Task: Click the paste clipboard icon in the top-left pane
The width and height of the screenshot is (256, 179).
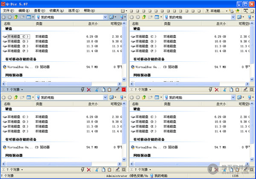Action: point(109,90)
